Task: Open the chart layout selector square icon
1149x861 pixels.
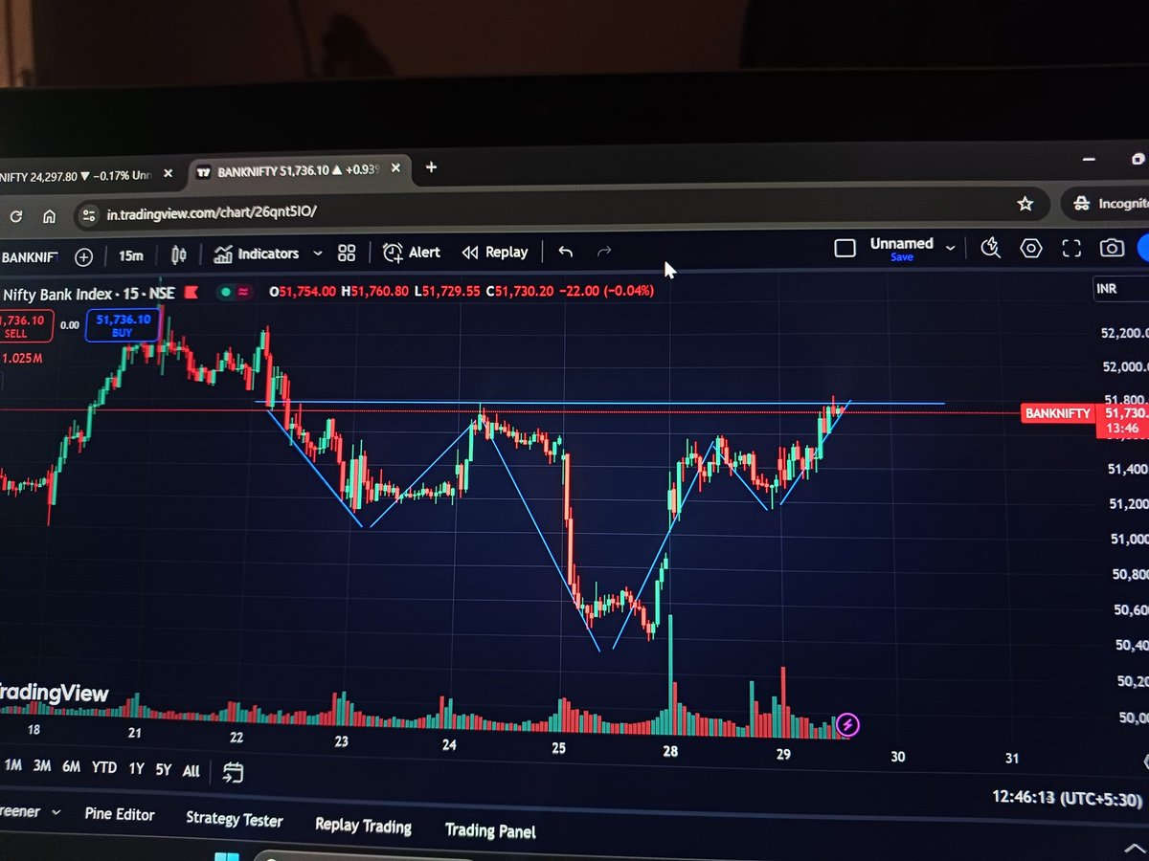Action: click(x=845, y=249)
